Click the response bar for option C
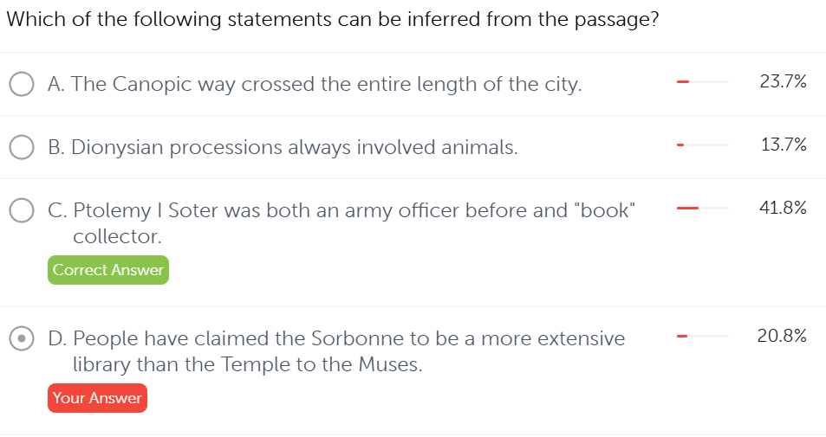This screenshot has width=826, height=437. 703,209
